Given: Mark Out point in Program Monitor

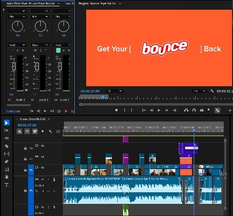Looking at the screenshot, I should pos(132,110).
